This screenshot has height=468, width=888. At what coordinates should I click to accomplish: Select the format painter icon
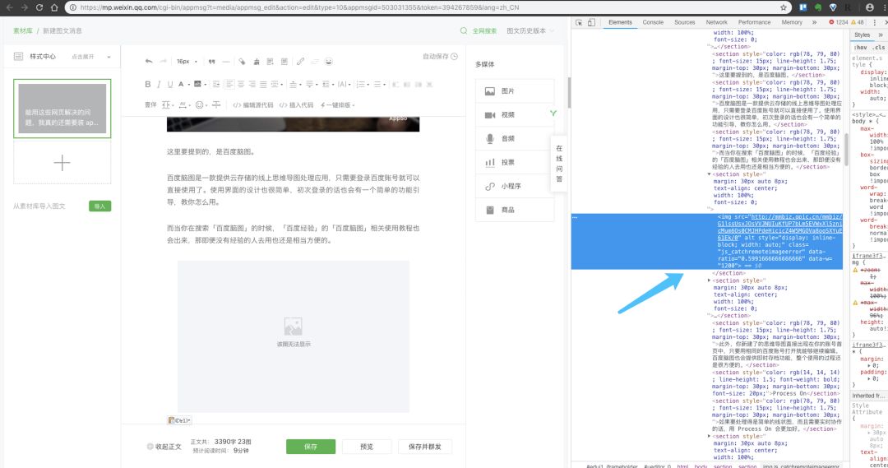point(242,61)
